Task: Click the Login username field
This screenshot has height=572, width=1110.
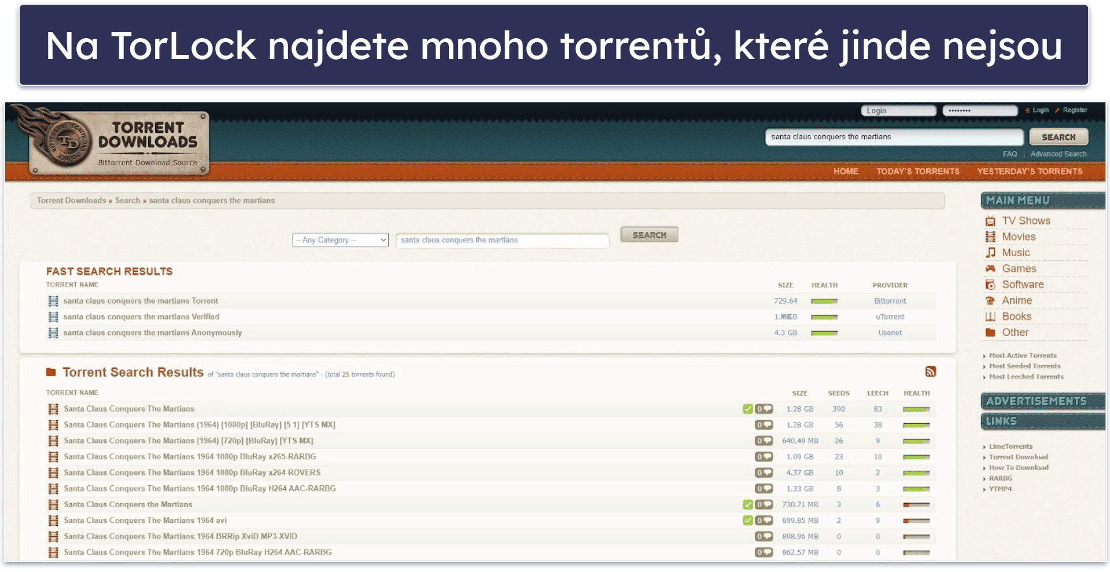Action: coord(898,110)
